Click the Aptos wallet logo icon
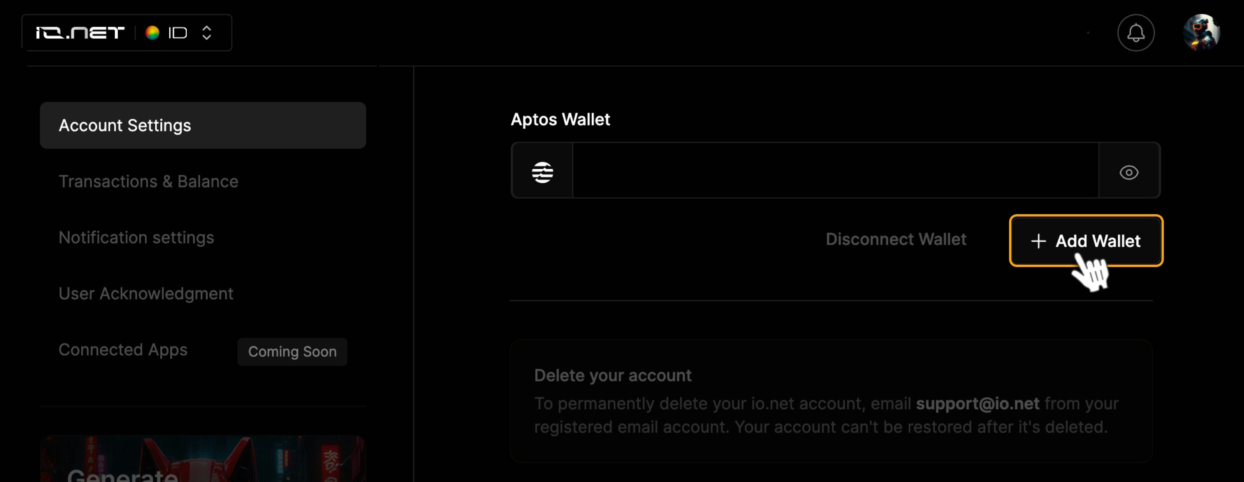Image resolution: width=1244 pixels, height=482 pixels. tap(542, 172)
